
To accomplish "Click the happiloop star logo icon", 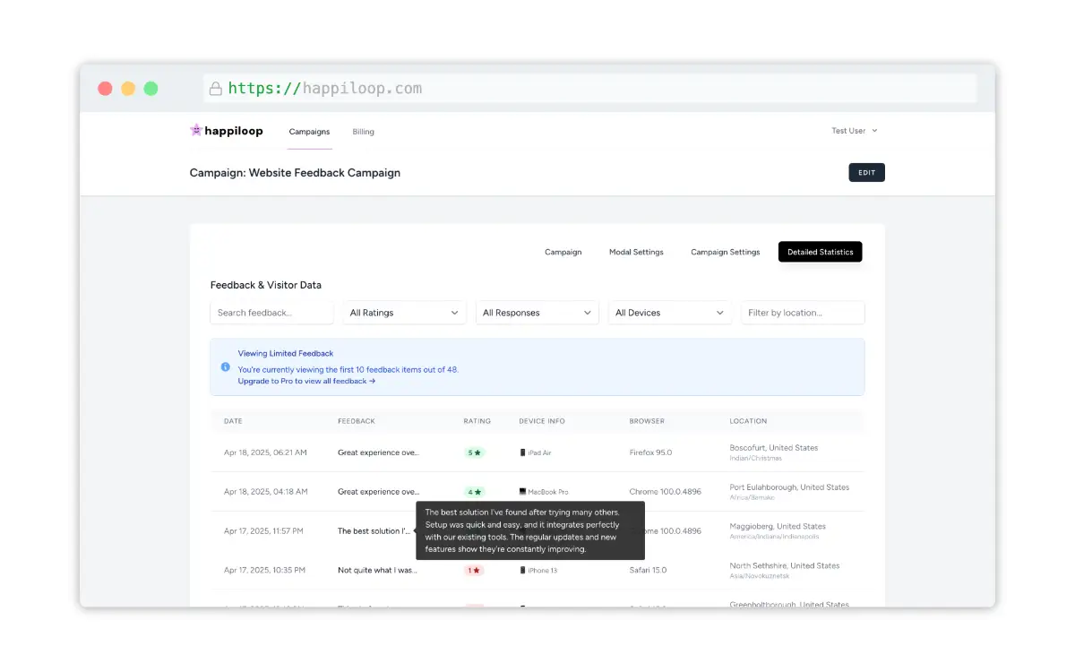I will click(x=196, y=130).
